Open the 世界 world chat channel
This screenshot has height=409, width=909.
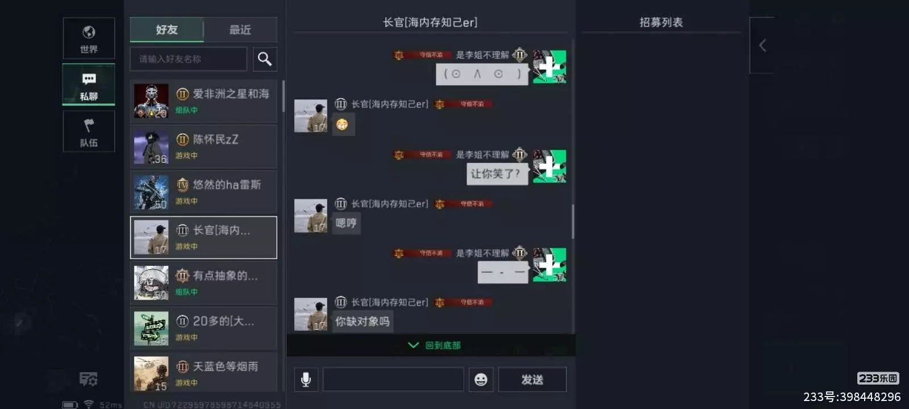(x=89, y=38)
